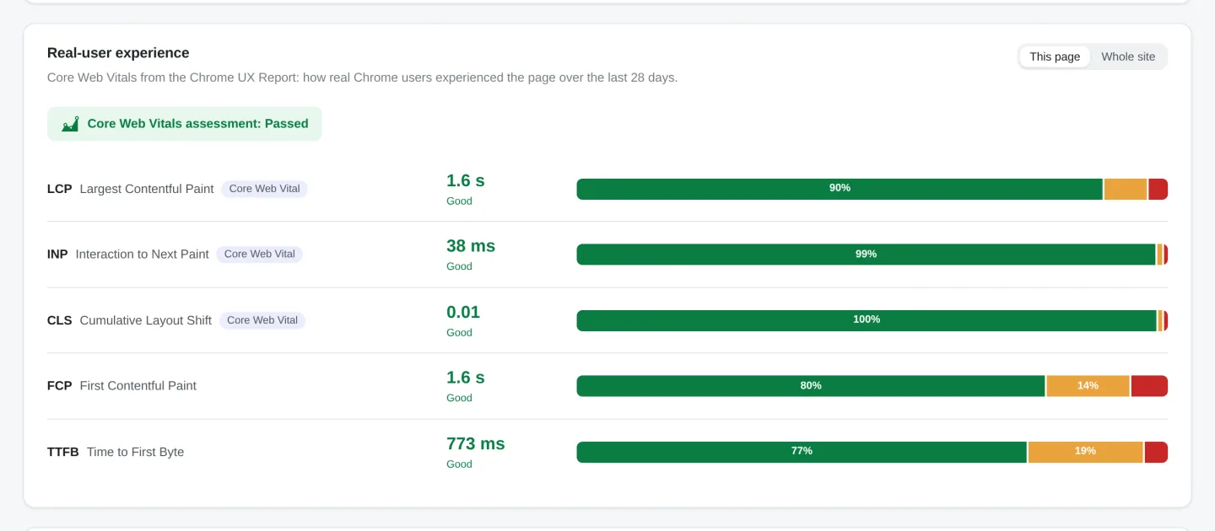Click the Real-user experience heading
Image resolution: width=1215 pixels, height=531 pixels.
pos(118,53)
